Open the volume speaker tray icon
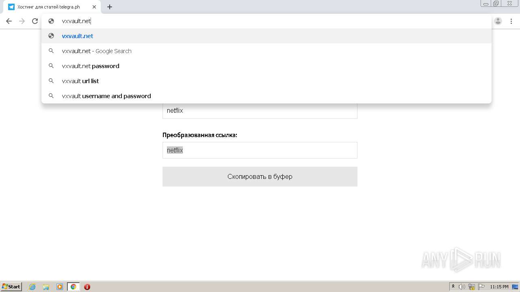This screenshot has height=292, width=520. point(462,287)
